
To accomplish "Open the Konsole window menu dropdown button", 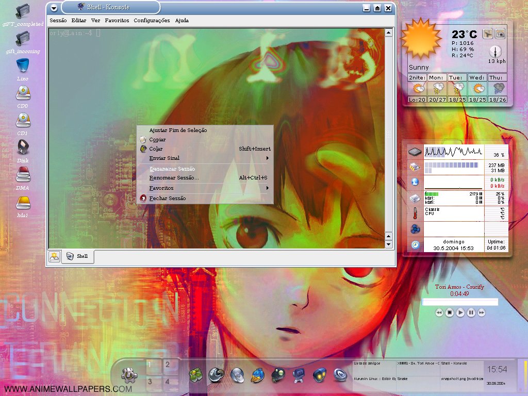I will click(54, 7).
